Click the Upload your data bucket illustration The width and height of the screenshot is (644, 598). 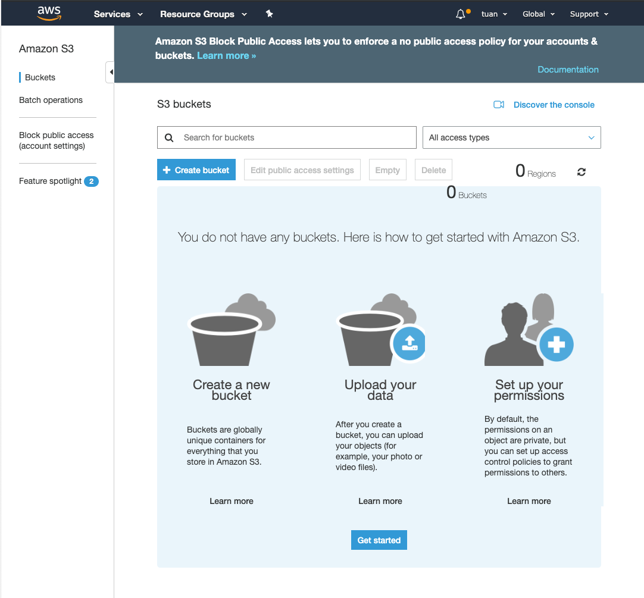[380, 330]
